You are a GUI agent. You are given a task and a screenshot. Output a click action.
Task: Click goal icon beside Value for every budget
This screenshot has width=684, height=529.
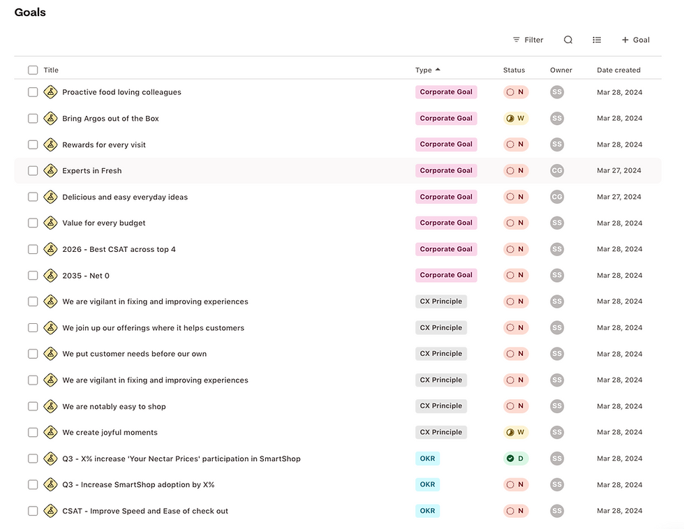tap(50, 223)
